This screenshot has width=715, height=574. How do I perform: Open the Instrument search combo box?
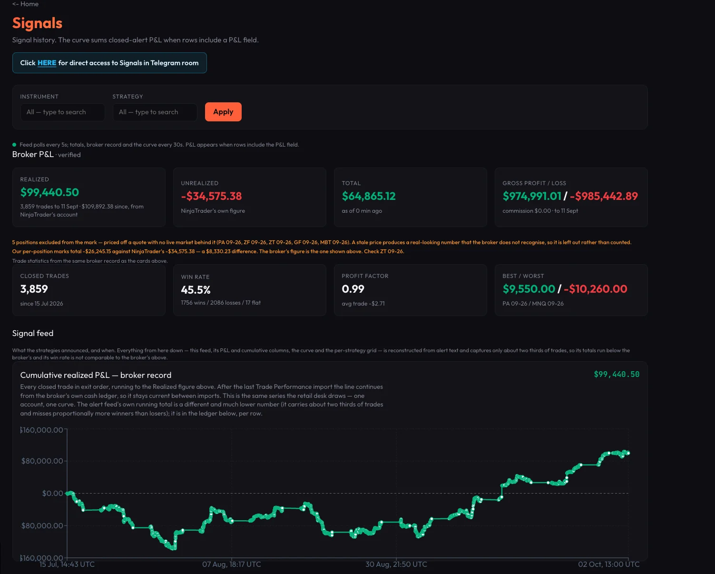62,112
